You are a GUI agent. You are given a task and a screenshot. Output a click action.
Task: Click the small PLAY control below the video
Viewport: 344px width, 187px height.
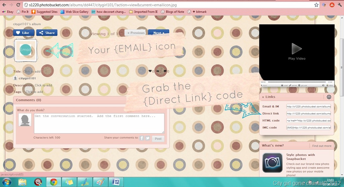coord(263,85)
